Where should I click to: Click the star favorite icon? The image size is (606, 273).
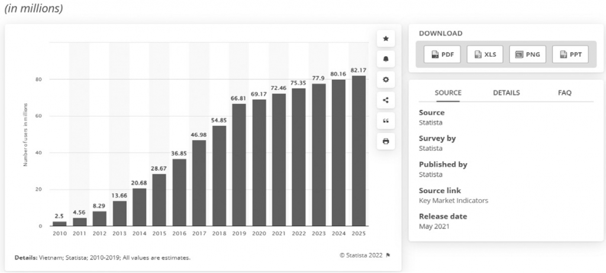(x=386, y=38)
